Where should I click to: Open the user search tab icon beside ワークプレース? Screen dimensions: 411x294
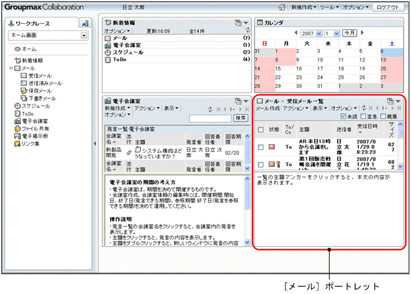[x=85, y=23]
